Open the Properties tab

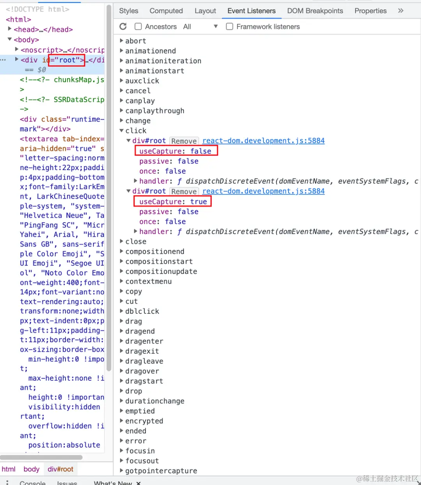click(x=370, y=11)
